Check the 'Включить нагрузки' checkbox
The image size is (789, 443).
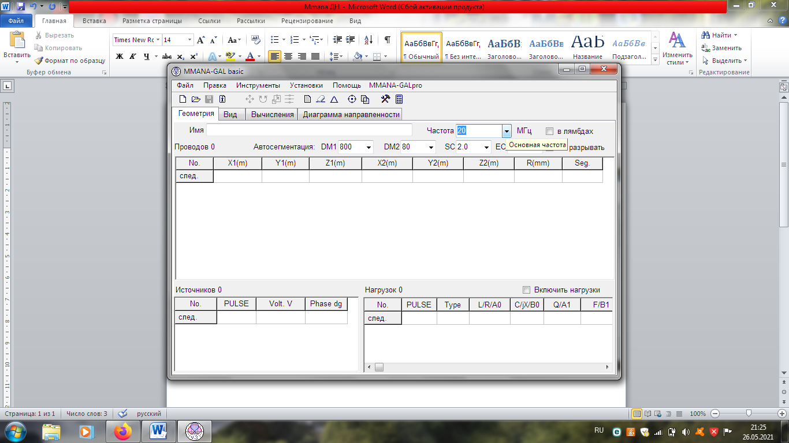coord(526,290)
